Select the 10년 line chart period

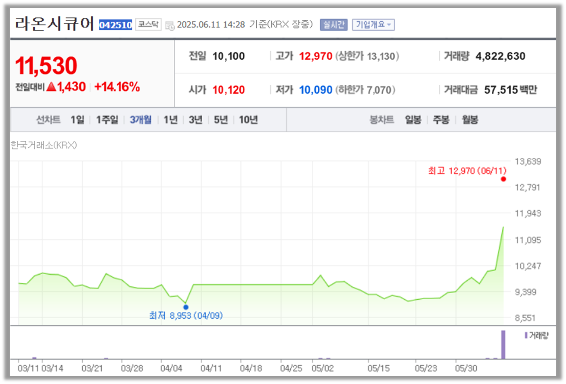point(248,120)
